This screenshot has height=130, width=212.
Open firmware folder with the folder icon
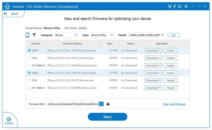pyautogui.click(x=108, y=104)
